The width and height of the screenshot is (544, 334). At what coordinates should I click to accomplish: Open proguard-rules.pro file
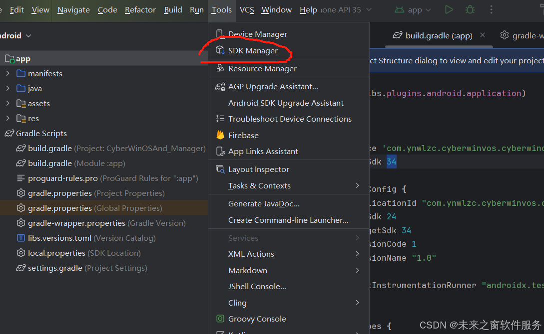point(107,178)
